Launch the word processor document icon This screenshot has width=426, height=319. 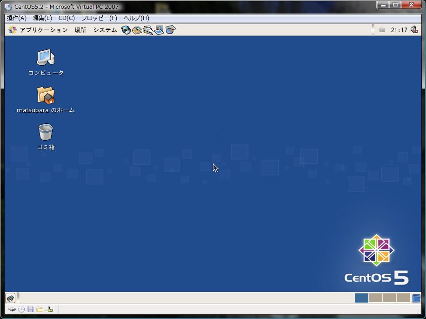[x=148, y=30]
